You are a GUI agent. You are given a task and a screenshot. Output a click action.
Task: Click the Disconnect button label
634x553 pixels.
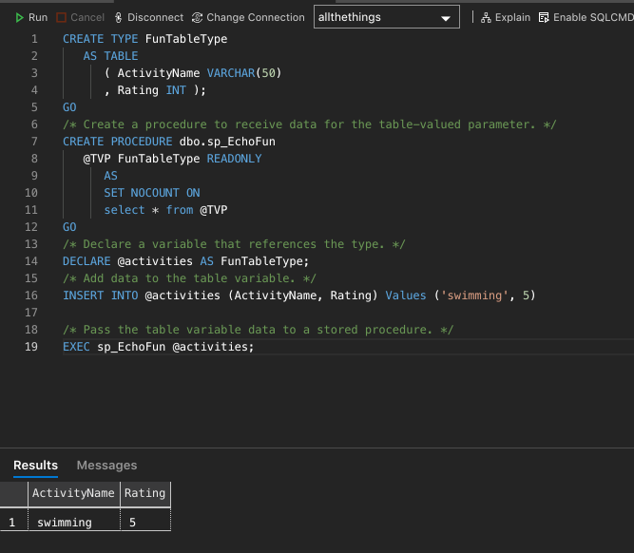tap(155, 17)
